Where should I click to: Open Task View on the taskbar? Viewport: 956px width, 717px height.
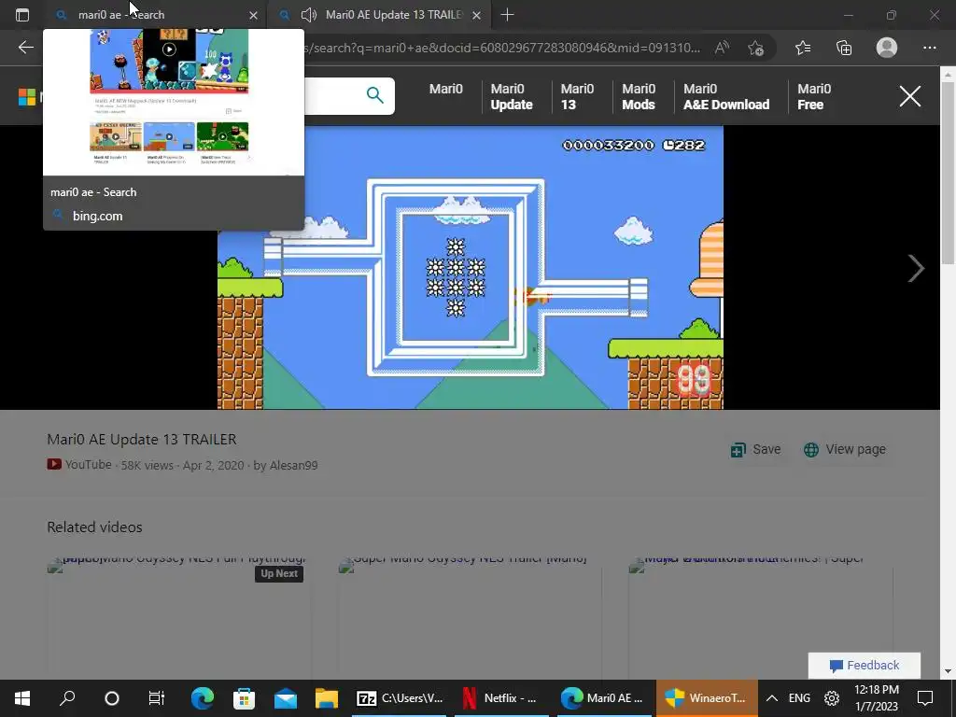point(156,698)
